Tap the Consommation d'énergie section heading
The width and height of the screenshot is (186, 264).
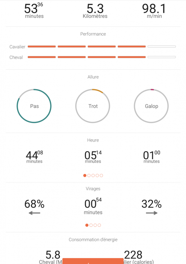coord(93,240)
